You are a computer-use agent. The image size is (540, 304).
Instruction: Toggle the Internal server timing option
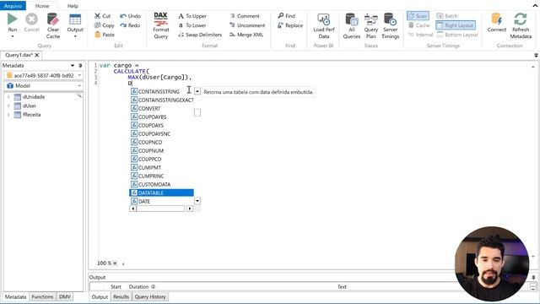tap(420, 35)
